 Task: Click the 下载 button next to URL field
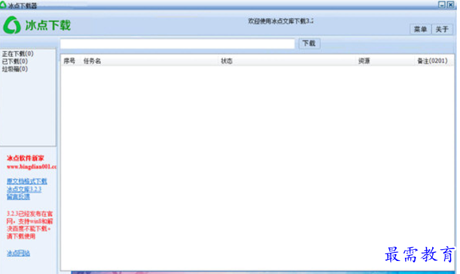click(x=309, y=43)
